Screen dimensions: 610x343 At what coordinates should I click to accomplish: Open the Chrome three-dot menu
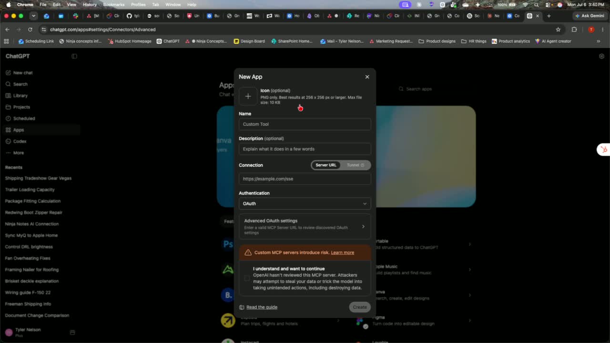(602, 30)
